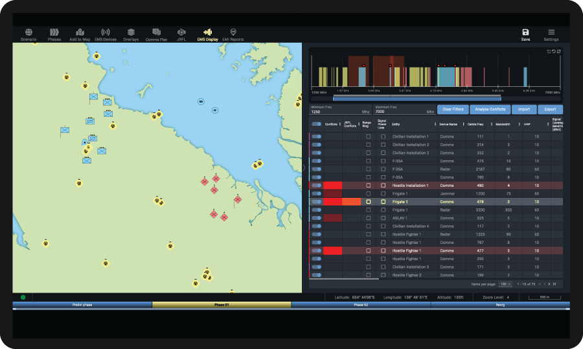
Task: Toggle the switch for Civilian Installation 1 row
Action: pos(316,137)
